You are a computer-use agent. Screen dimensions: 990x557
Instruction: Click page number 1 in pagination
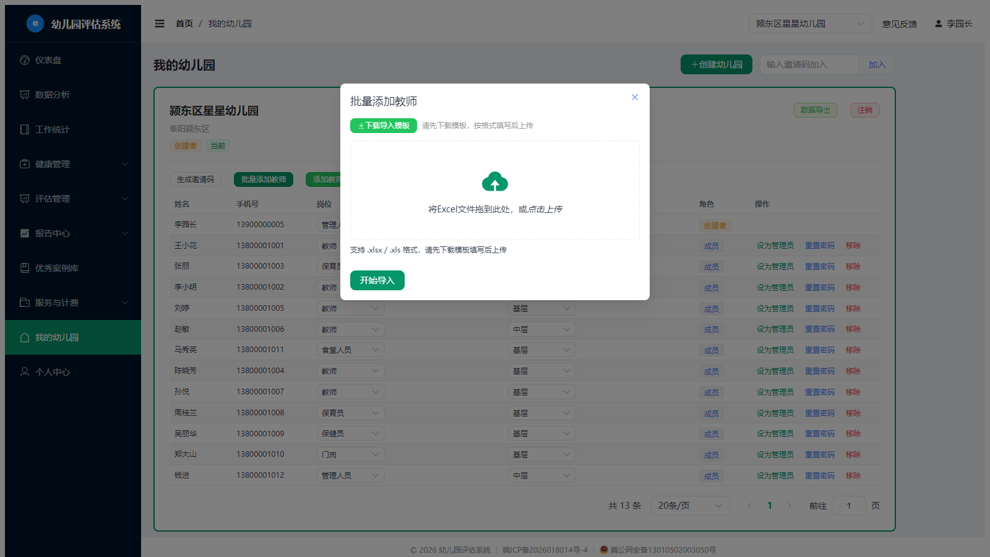pos(770,506)
